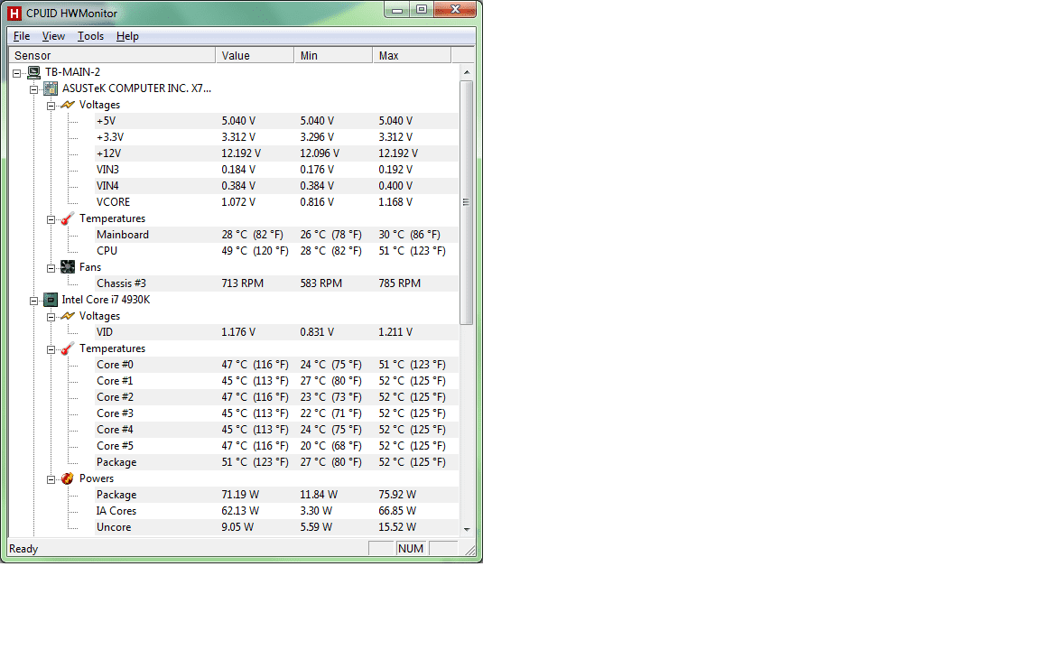Select the VIN3 row
The height and width of the screenshot is (650, 1040).
(x=276, y=170)
